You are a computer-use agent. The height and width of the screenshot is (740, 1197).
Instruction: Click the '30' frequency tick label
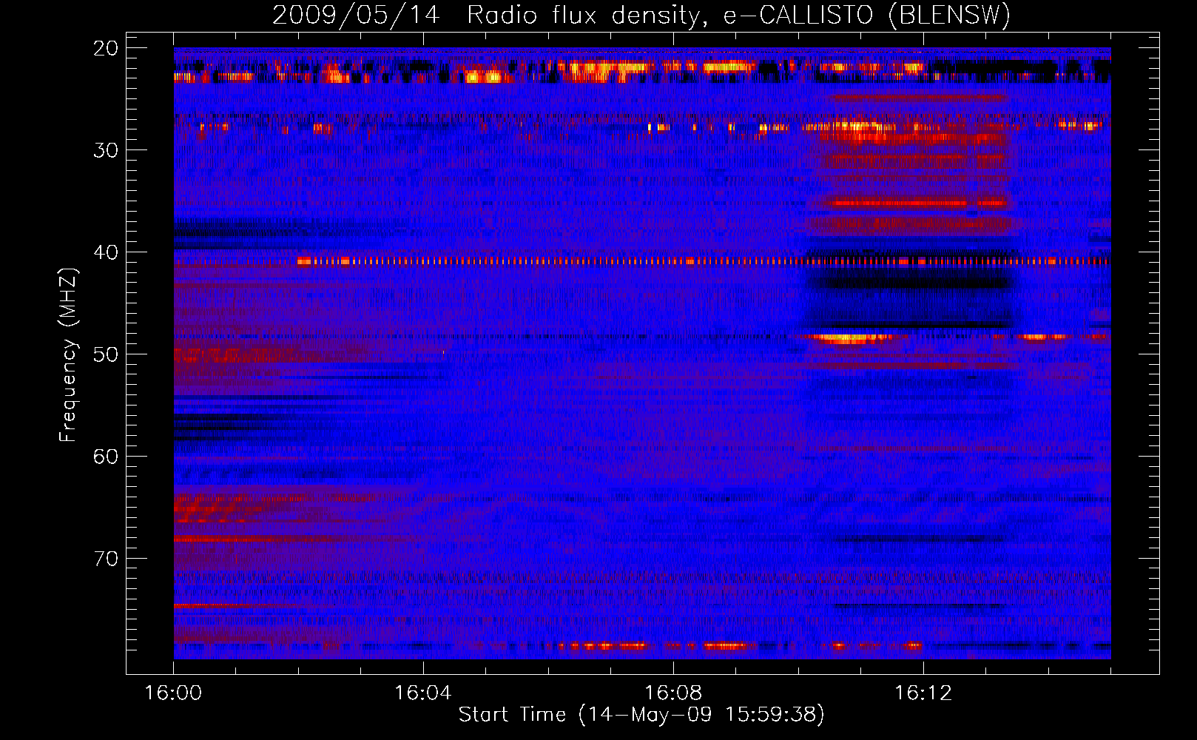(107, 150)
